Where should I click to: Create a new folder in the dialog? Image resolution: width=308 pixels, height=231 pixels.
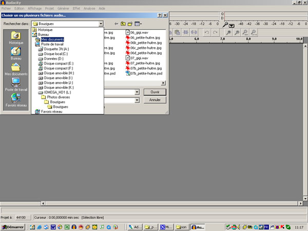pos(130,24)
